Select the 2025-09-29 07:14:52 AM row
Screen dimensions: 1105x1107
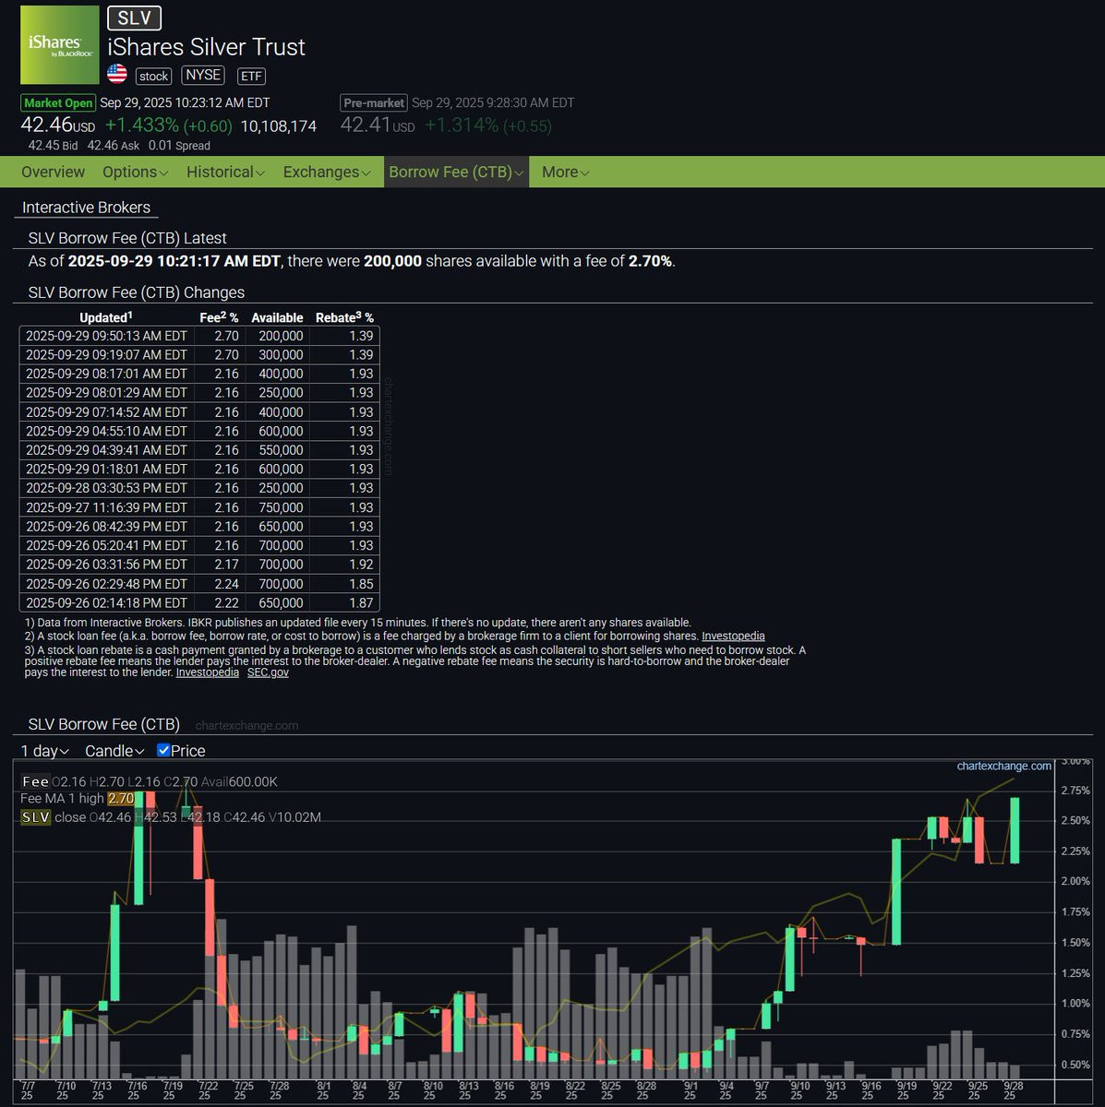click(199, 412)
